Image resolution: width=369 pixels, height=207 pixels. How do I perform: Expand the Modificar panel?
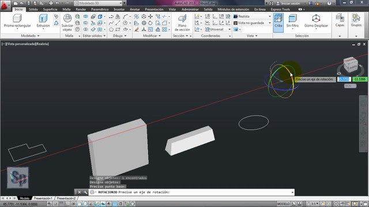tap(152, 36)
